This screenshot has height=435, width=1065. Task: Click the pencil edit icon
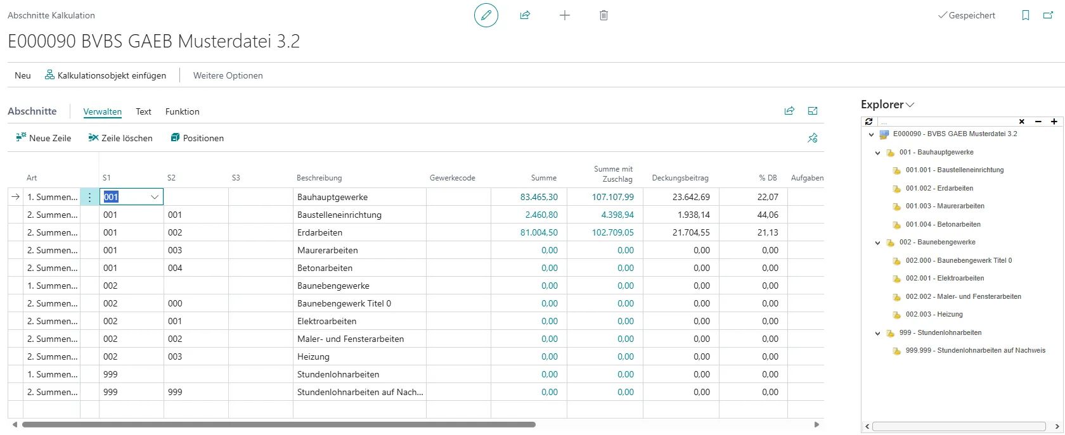point(486,15)
